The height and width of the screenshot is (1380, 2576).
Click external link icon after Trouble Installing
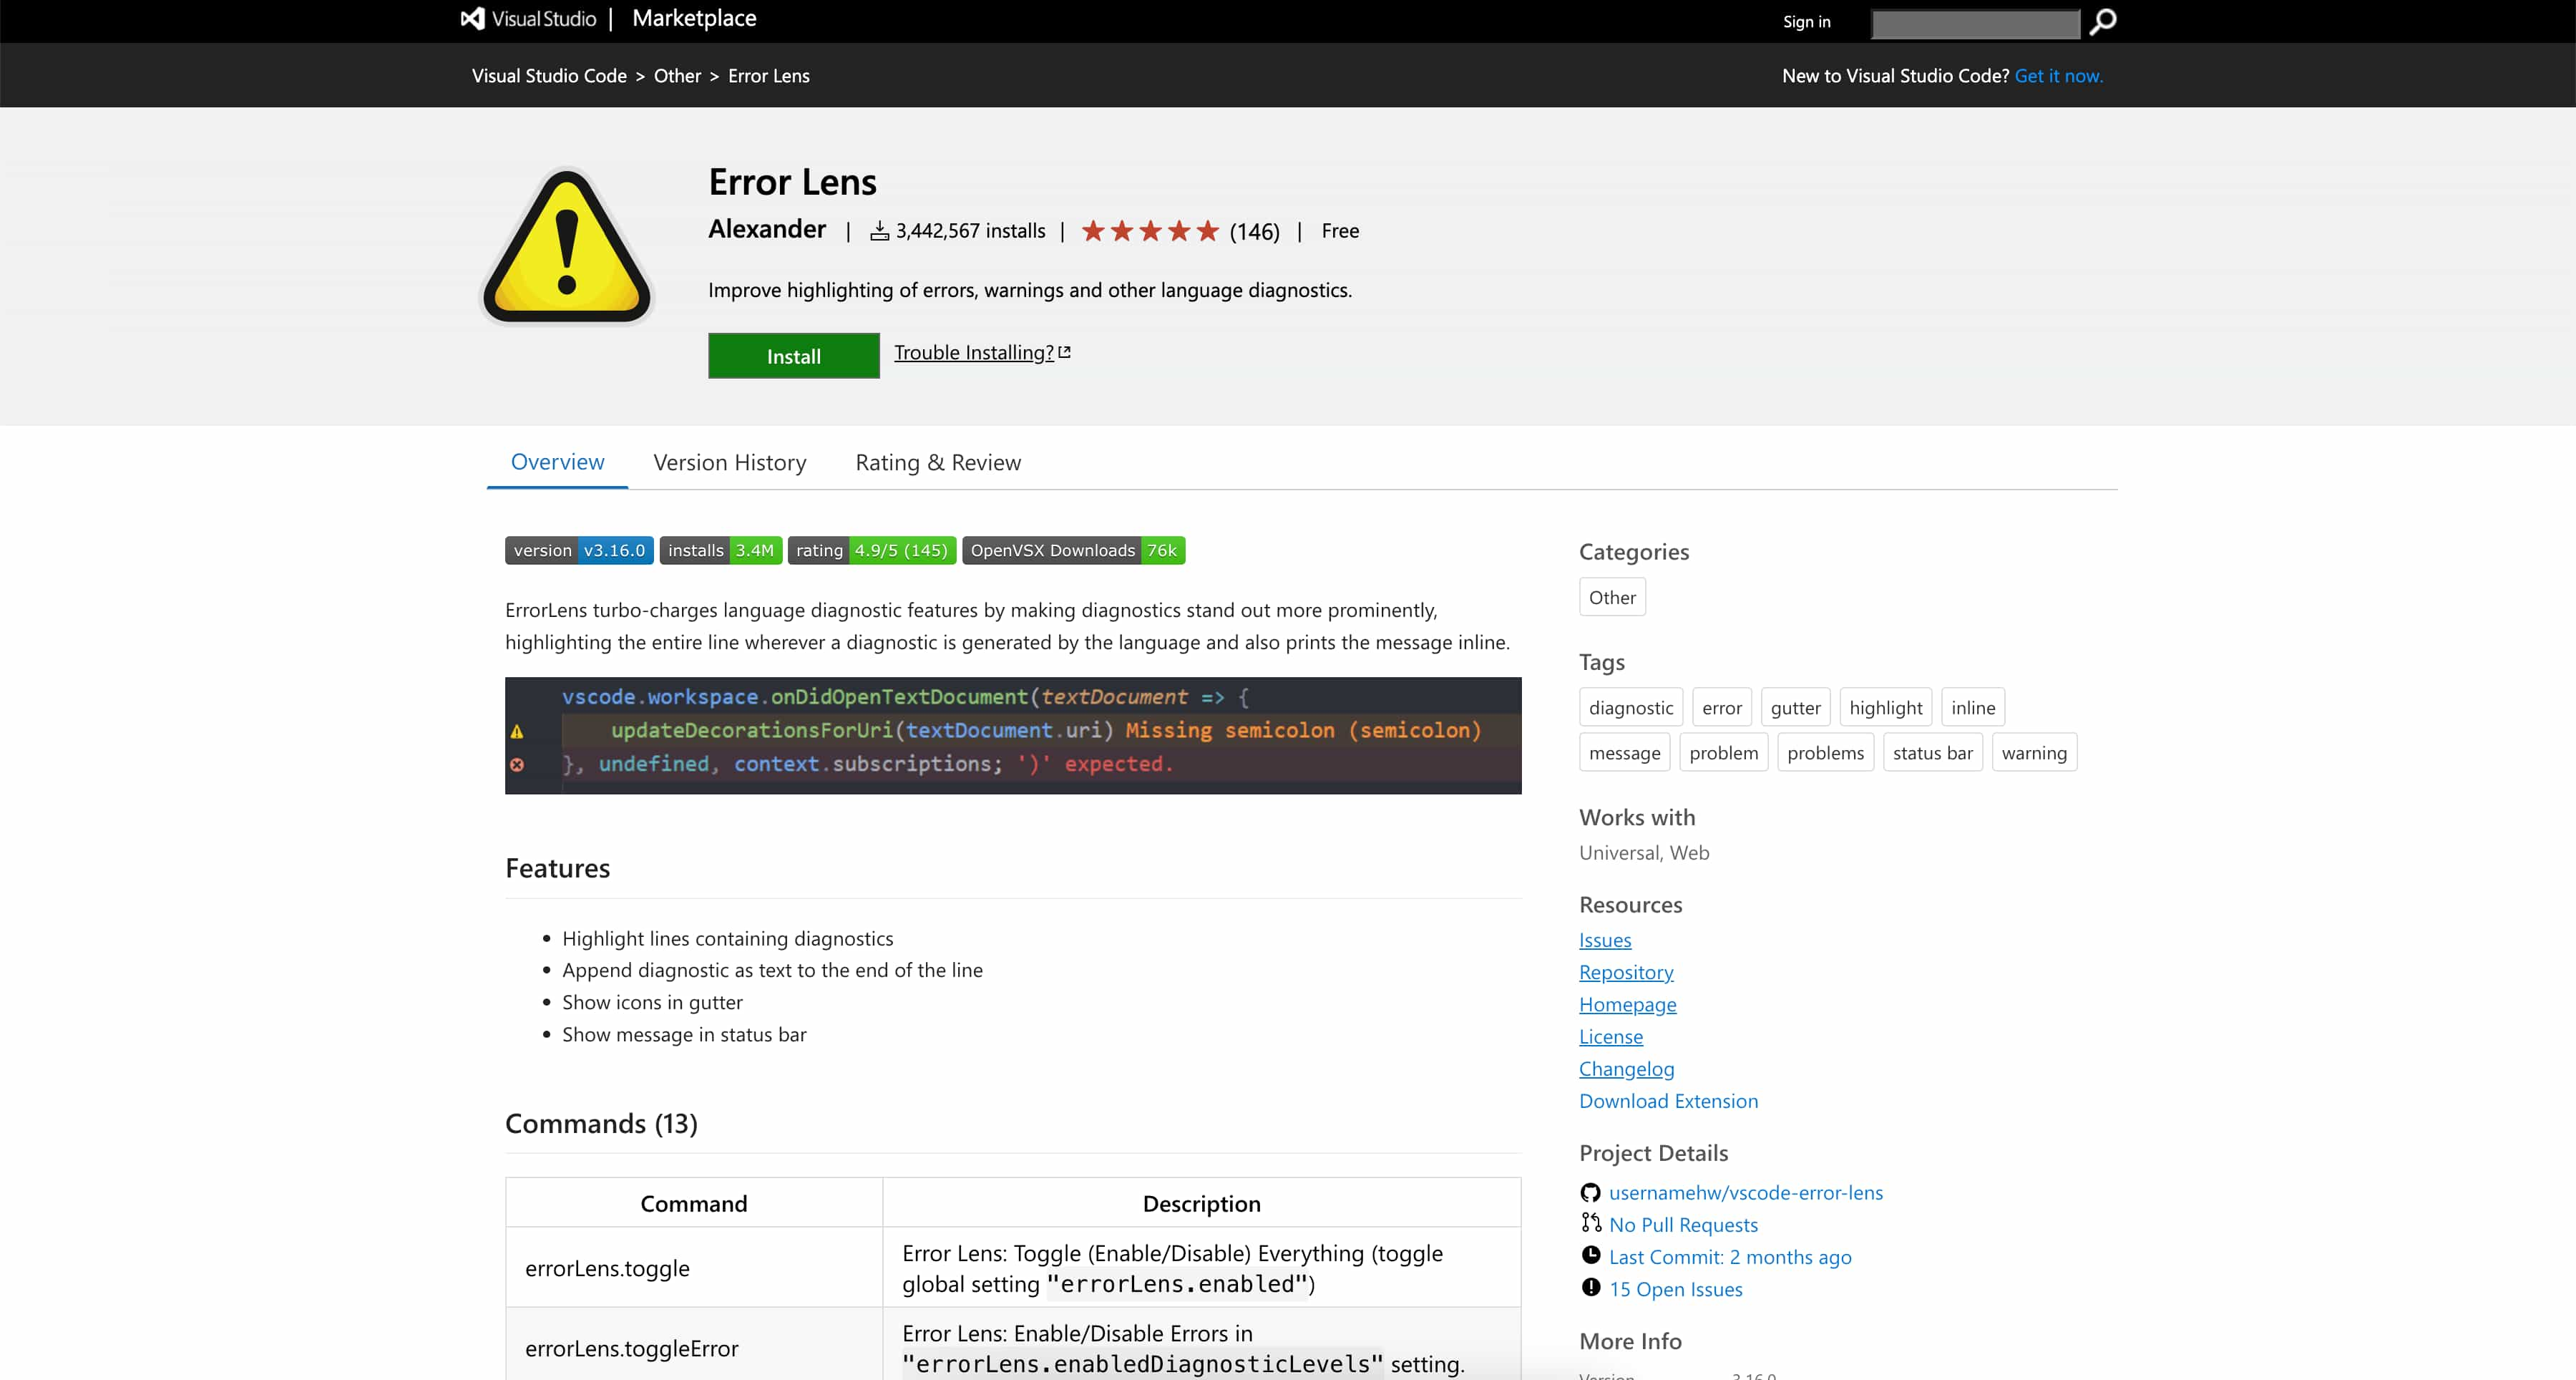click(x=1064, y=352)
